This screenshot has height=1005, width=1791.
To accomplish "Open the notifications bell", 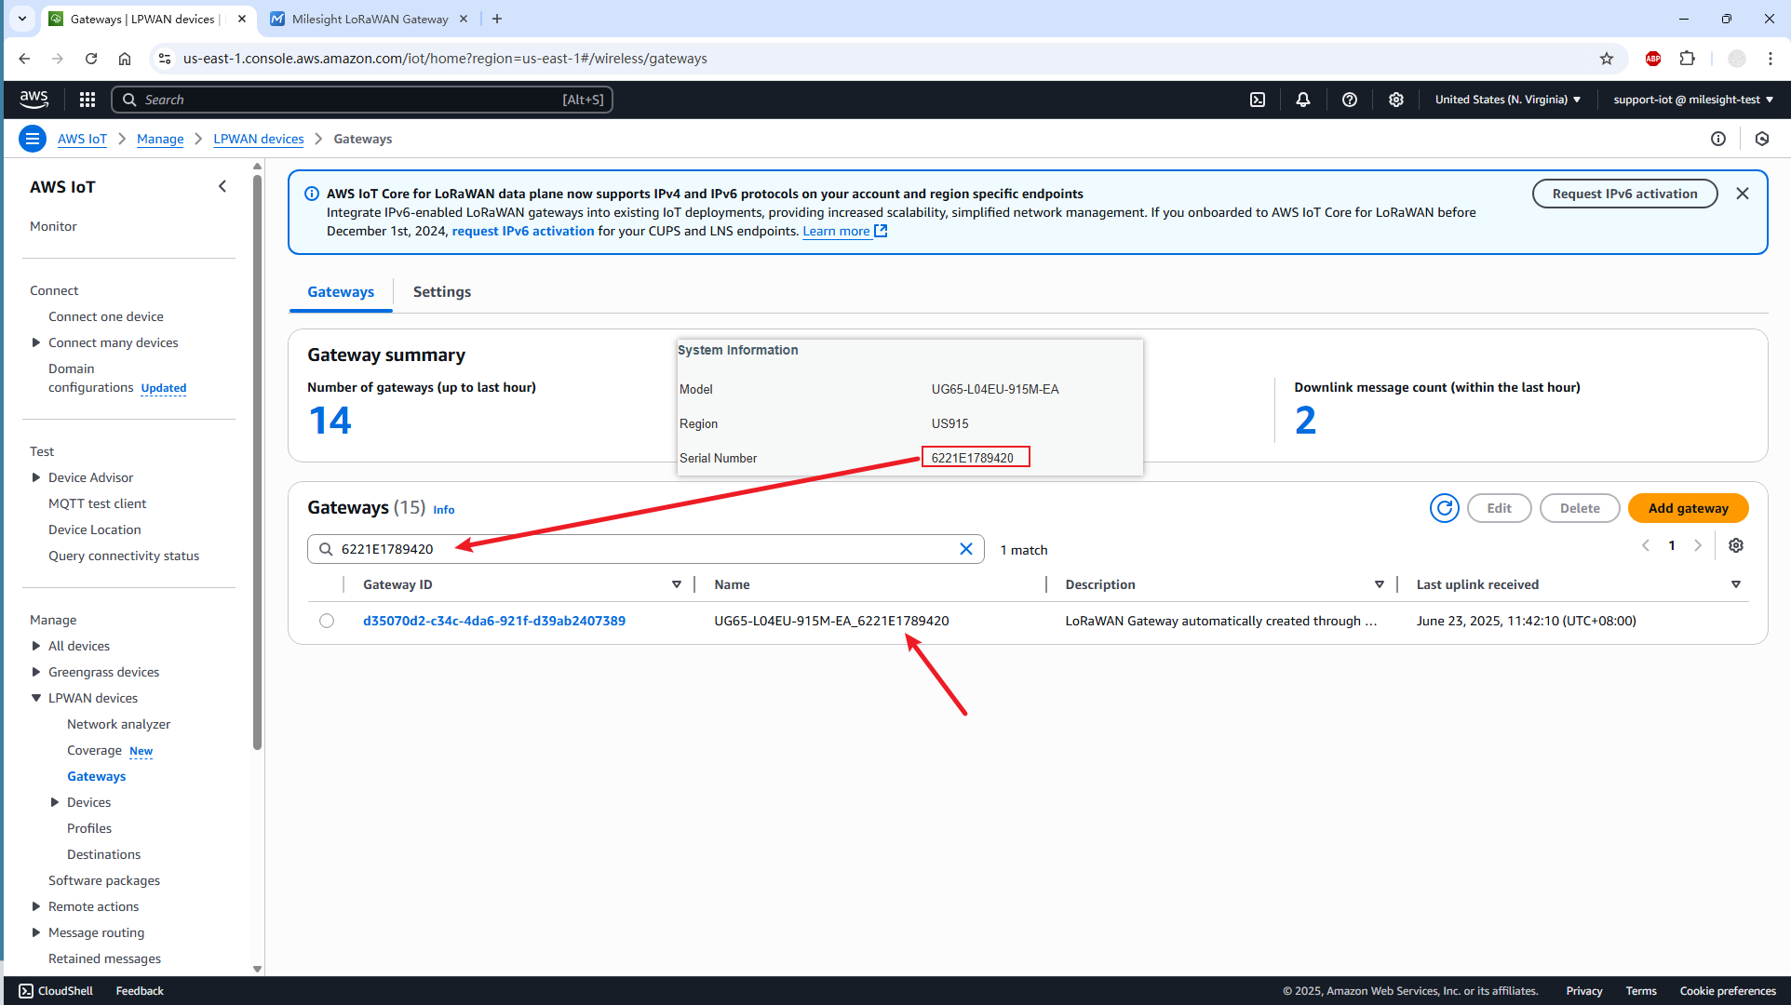I will click(1303, 100).
